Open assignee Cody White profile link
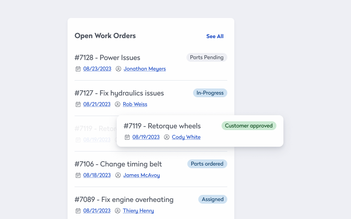Screen dimensions: 351x219 [186, 137]
